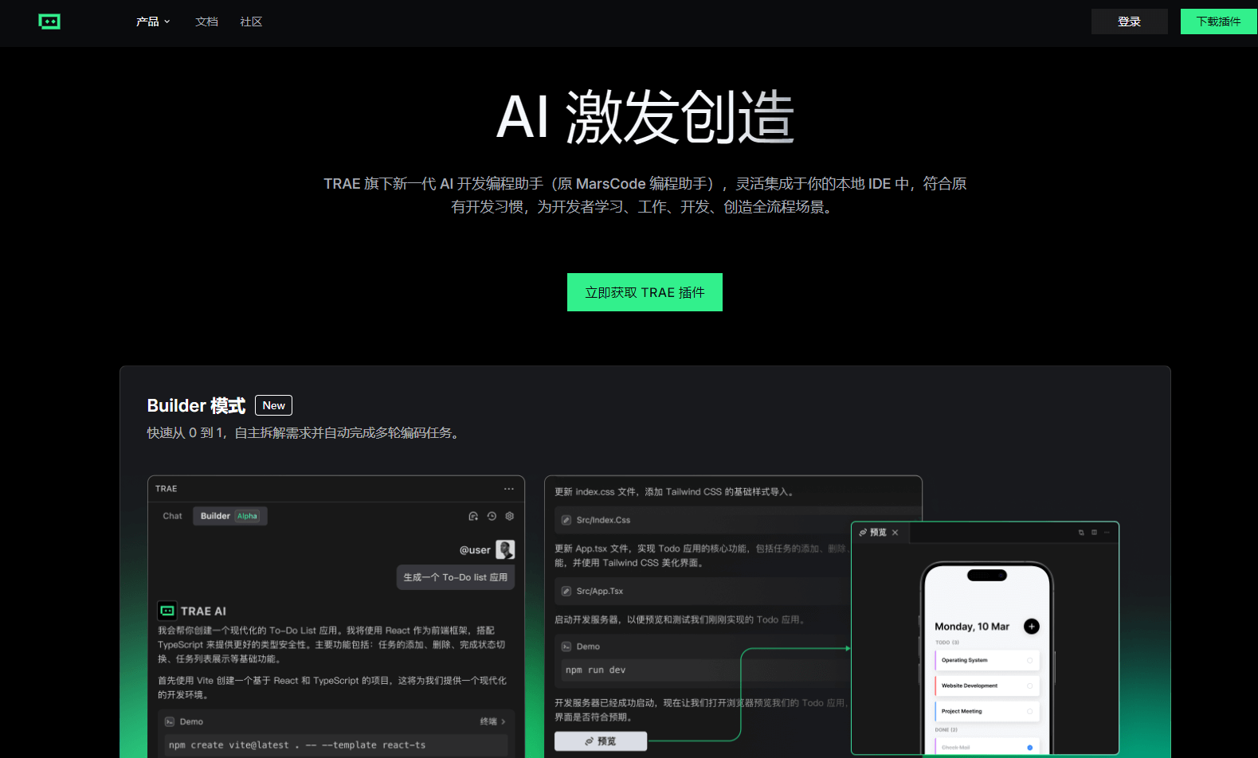This screenshot has height=758, width=1258.
Task: Open the 文档 navigation link
Action: coord(206,21)
